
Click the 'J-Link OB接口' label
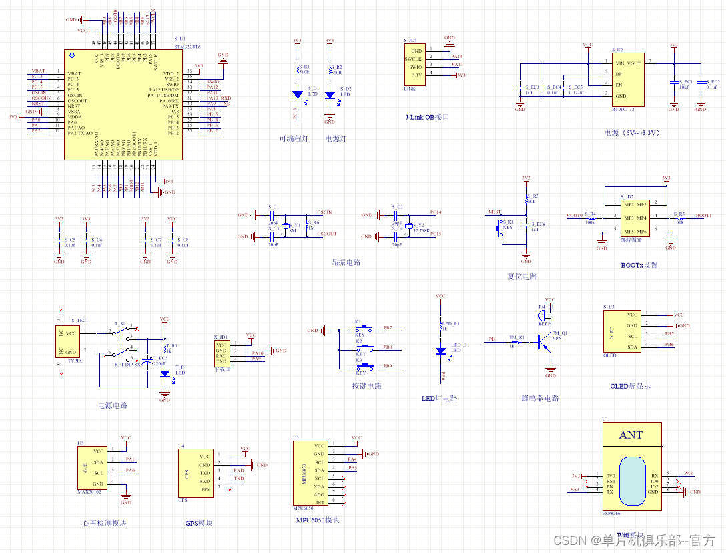click(x=427, y=117)
